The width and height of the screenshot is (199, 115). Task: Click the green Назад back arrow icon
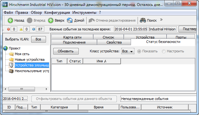(10, 20)
